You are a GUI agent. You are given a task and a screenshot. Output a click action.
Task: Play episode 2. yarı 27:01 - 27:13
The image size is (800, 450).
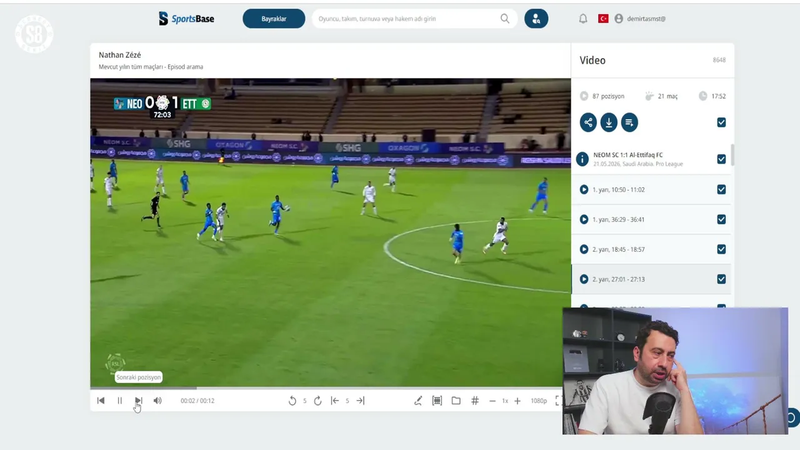click(584, 279)
